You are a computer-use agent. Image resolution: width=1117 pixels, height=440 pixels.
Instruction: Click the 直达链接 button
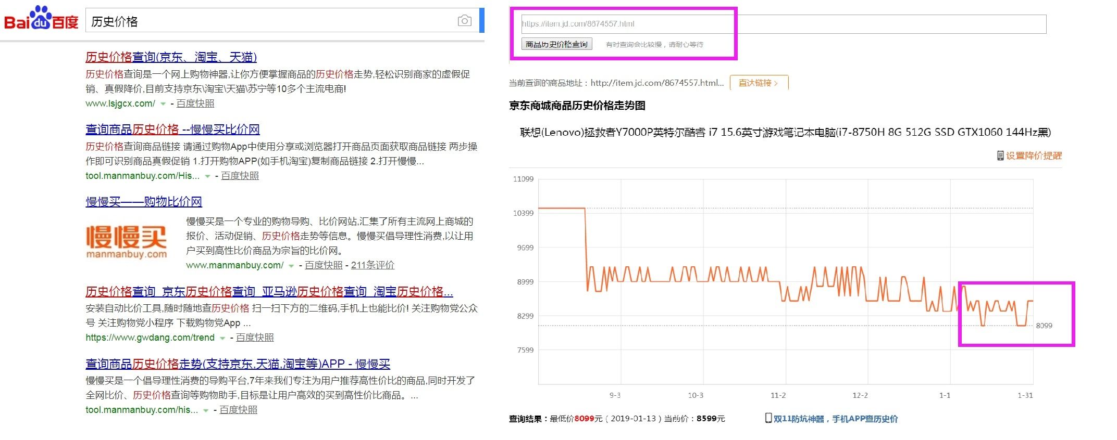759,83
